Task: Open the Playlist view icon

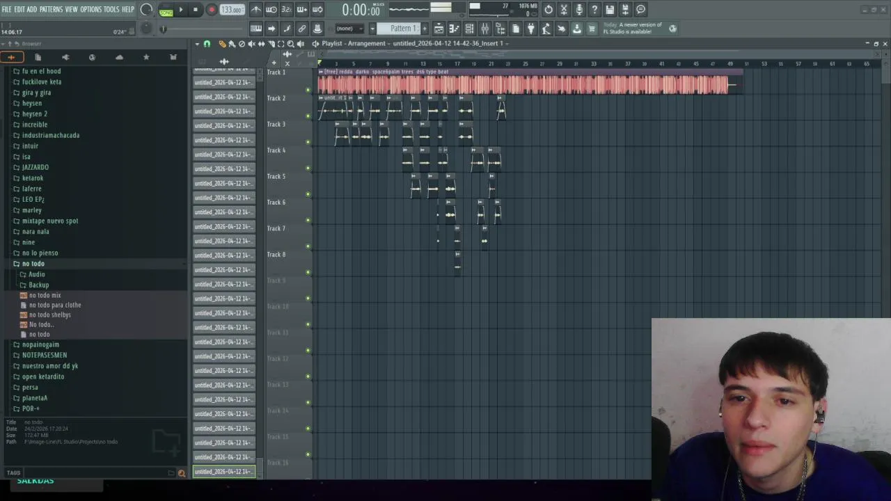Action: (439, 29)
